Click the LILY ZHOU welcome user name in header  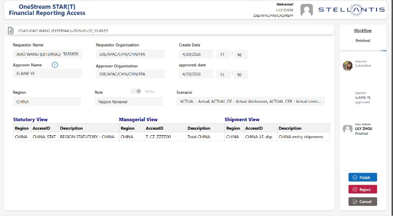(284, 10)
